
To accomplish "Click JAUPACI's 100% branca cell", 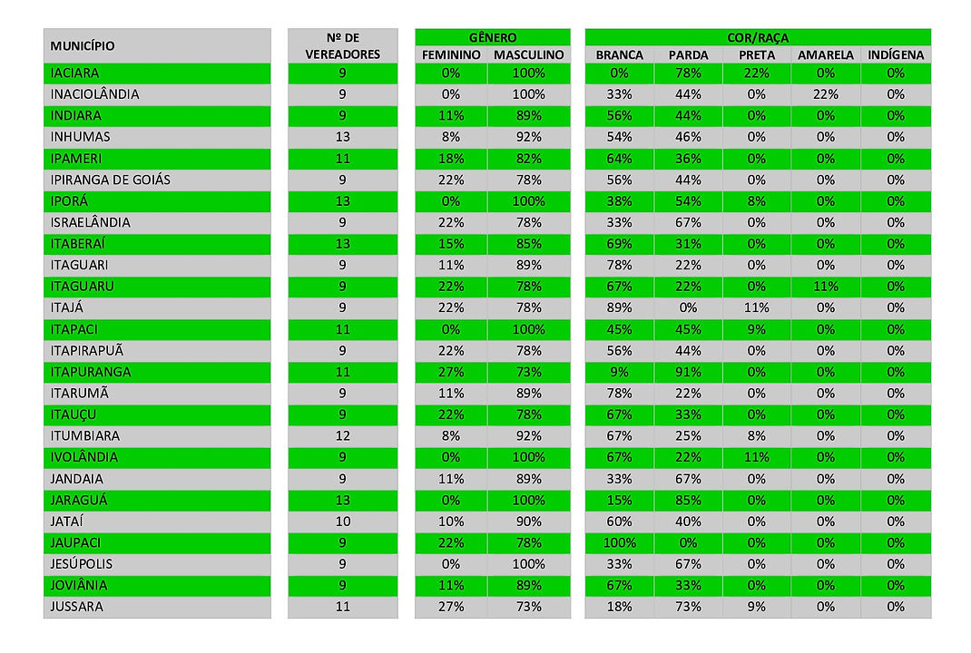I will pyautogui.click(x=619, y=543).
